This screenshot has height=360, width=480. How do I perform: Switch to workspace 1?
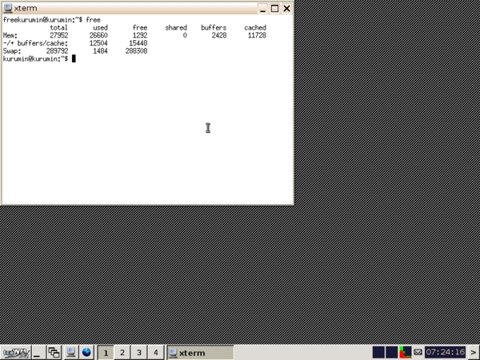[x=106, y=353]
